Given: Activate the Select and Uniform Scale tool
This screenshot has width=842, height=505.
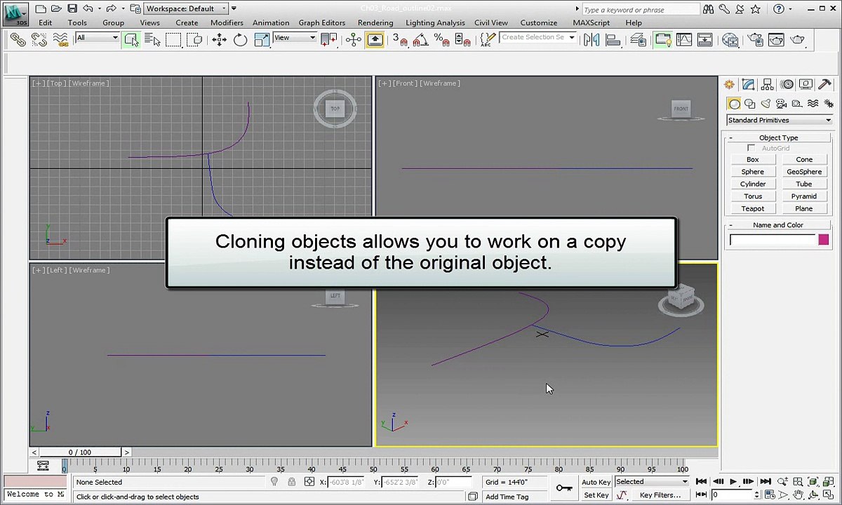Looking at the screenshot, I should (x=262, y=40).
